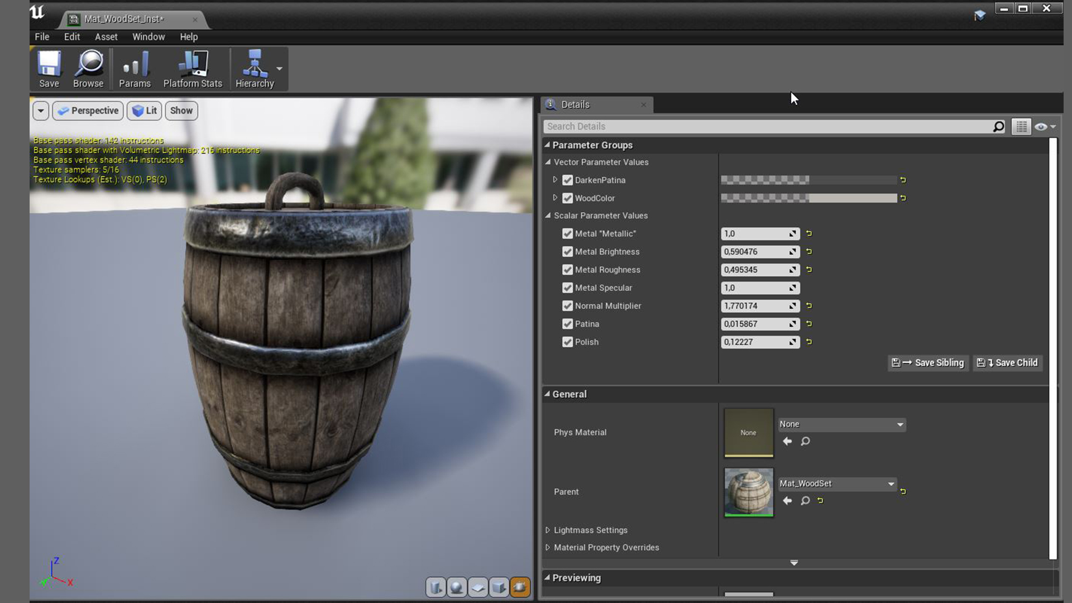Image resolution: width=1072 pixels, height=603 pixels.
Task: Reset Metal Brightness to default arrow
Action: tap(809, 252)
